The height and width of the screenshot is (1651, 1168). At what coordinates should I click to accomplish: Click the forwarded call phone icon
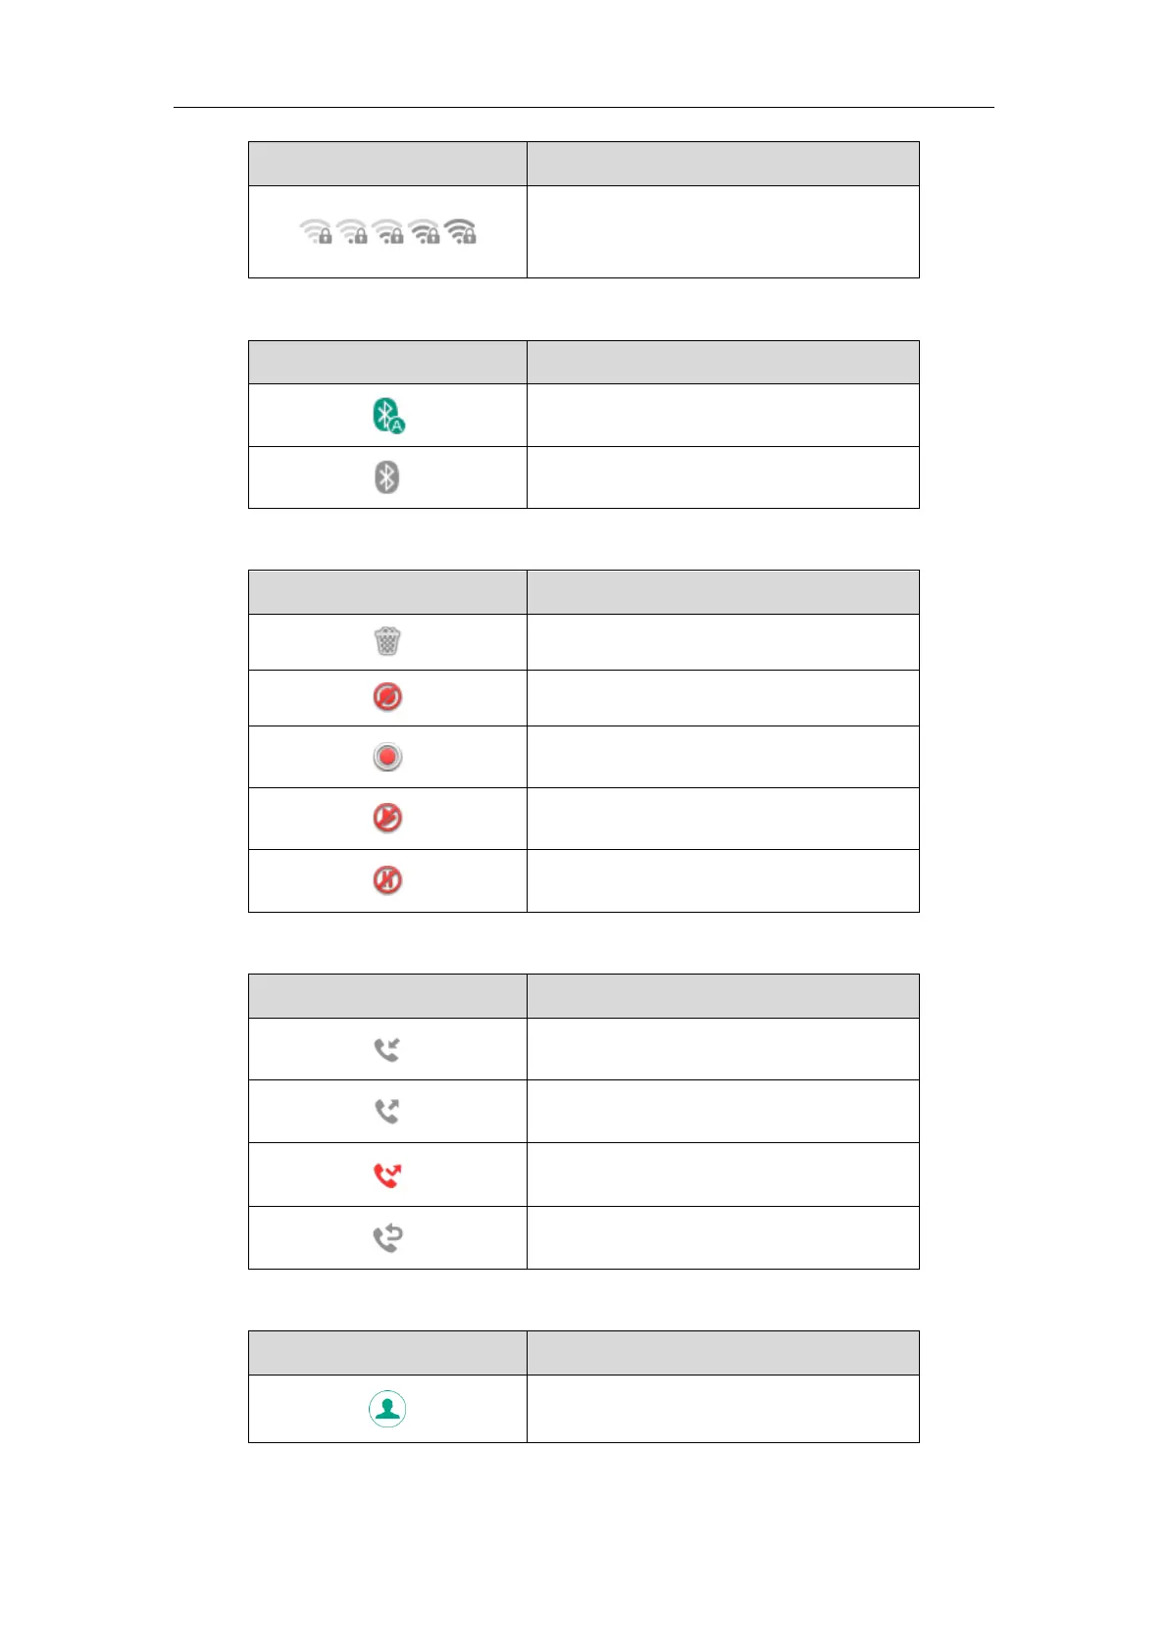pyautogui.click(x=387, y=1238)
